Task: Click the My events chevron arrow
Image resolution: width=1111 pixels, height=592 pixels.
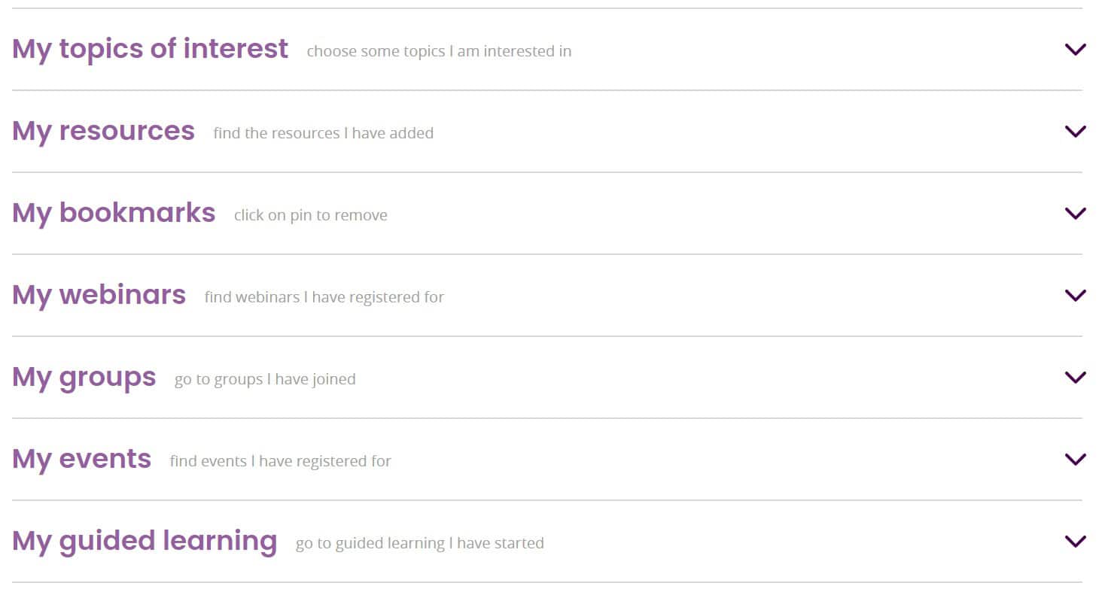Action: pos(1076,460)
